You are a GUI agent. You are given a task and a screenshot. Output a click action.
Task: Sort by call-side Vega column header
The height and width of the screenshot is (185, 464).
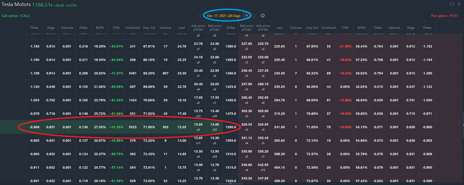(x=51, y=27)
